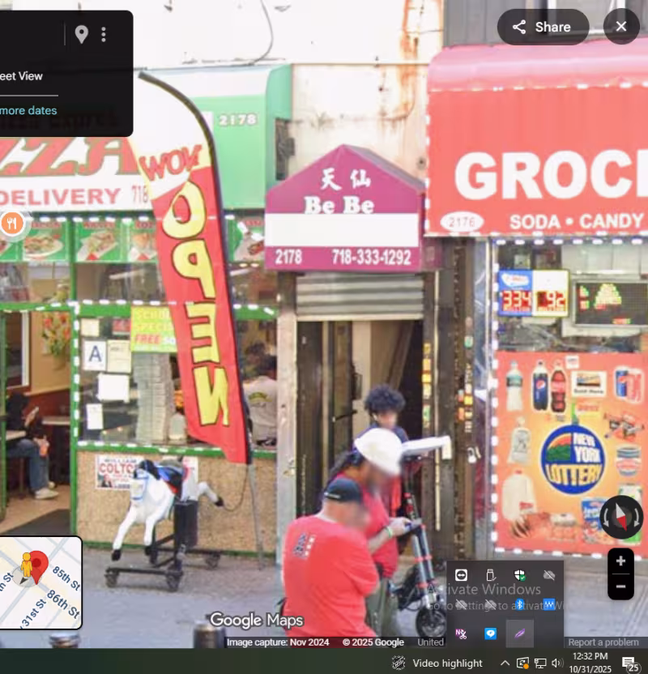The width and height of the screenshot is (648, 674).
Task: Open OneNote clipping tool tray icon
Action: click(x=461, y=633)
